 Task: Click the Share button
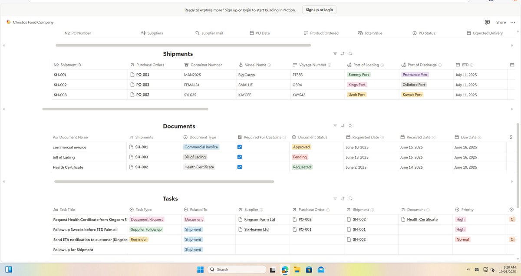501,22
